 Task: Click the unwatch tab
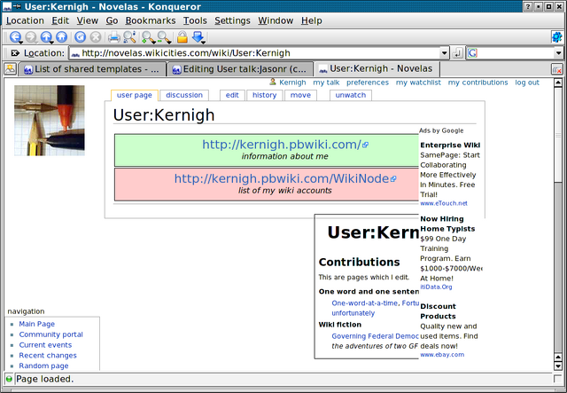[x=351, y=95]
